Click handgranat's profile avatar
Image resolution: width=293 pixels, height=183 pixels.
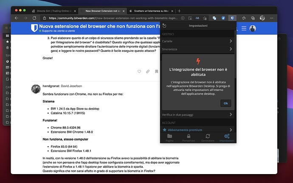(x=36, y=89)
